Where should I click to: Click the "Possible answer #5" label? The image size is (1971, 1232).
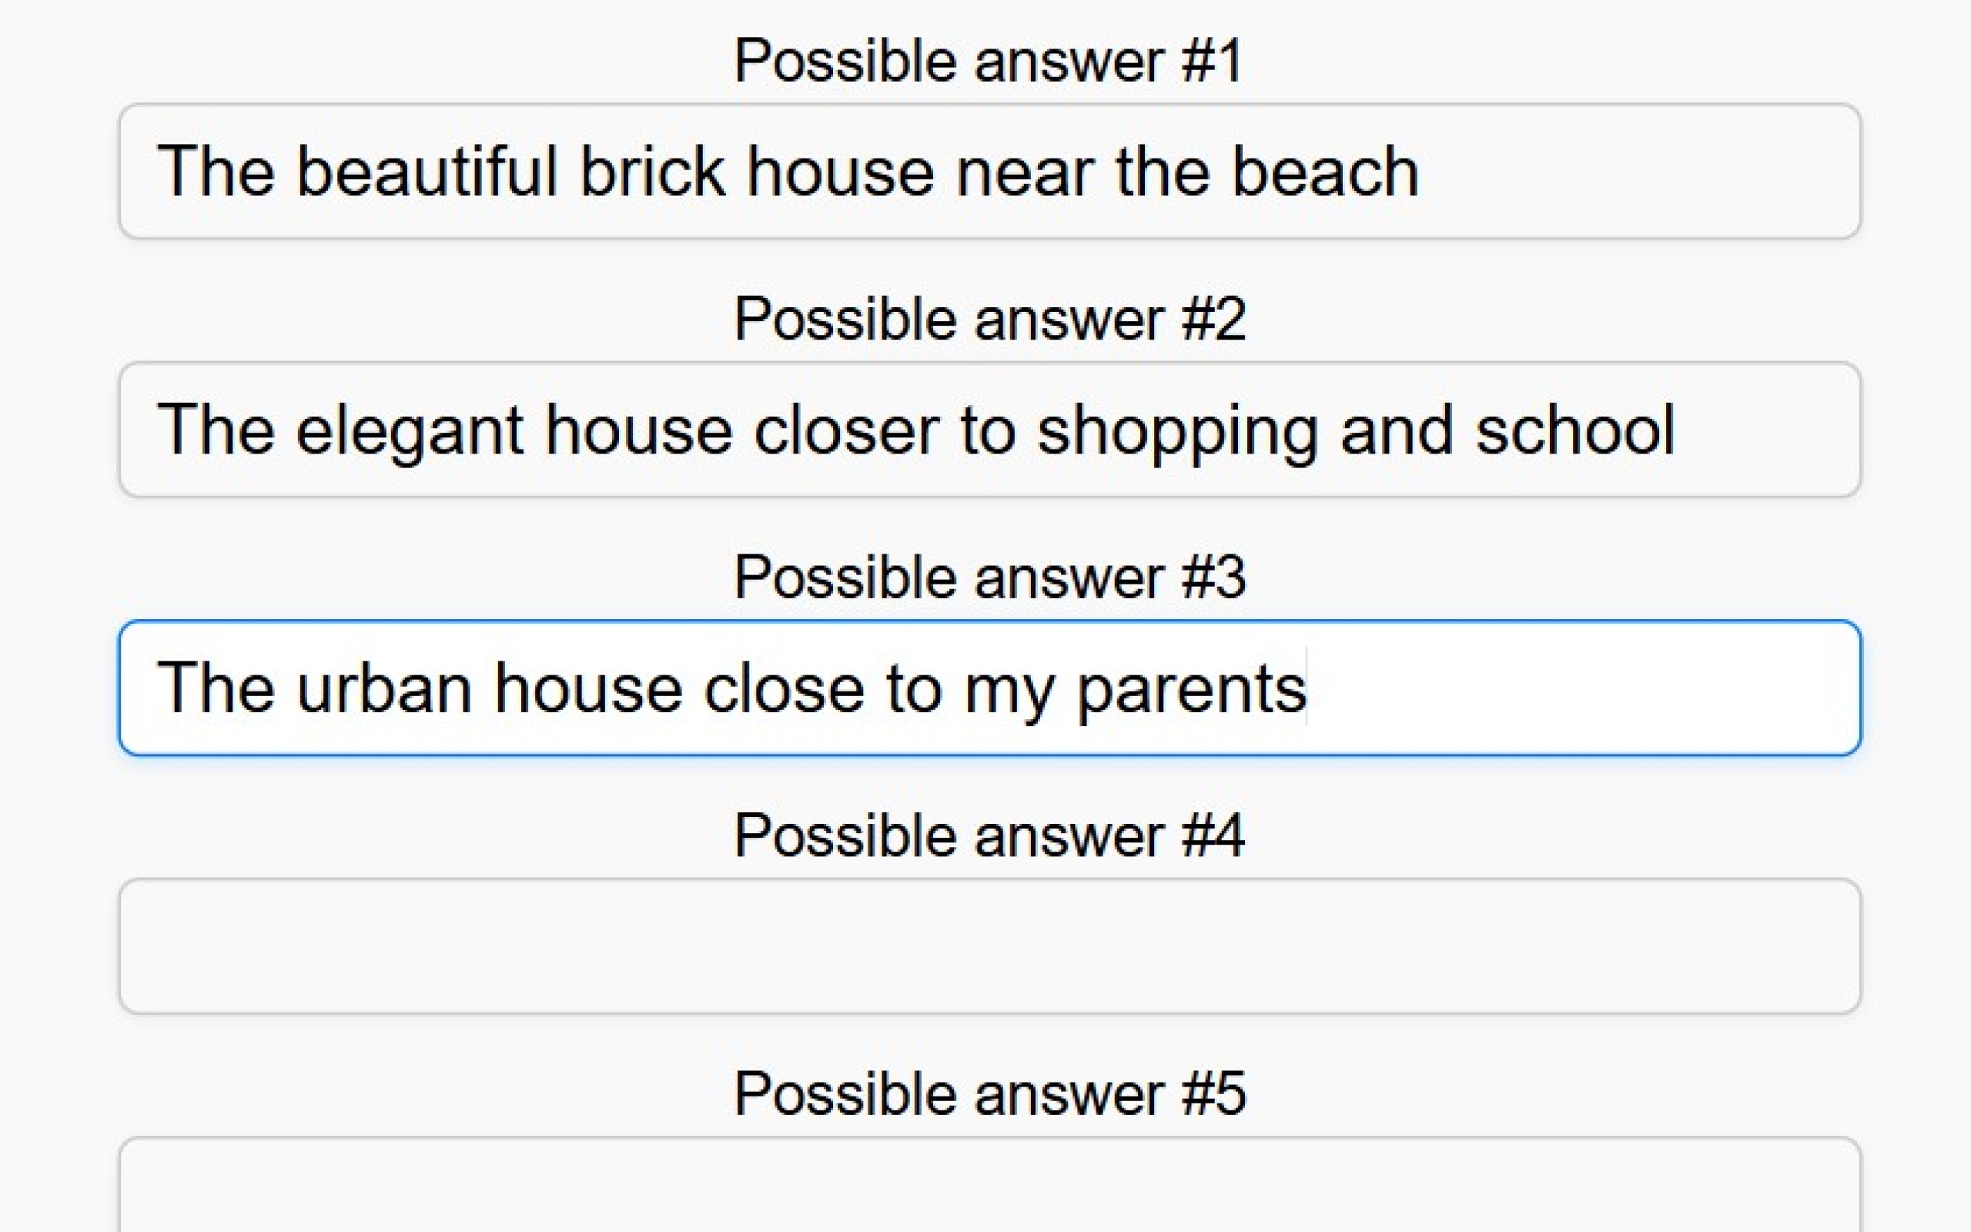tap(989, 1094)
